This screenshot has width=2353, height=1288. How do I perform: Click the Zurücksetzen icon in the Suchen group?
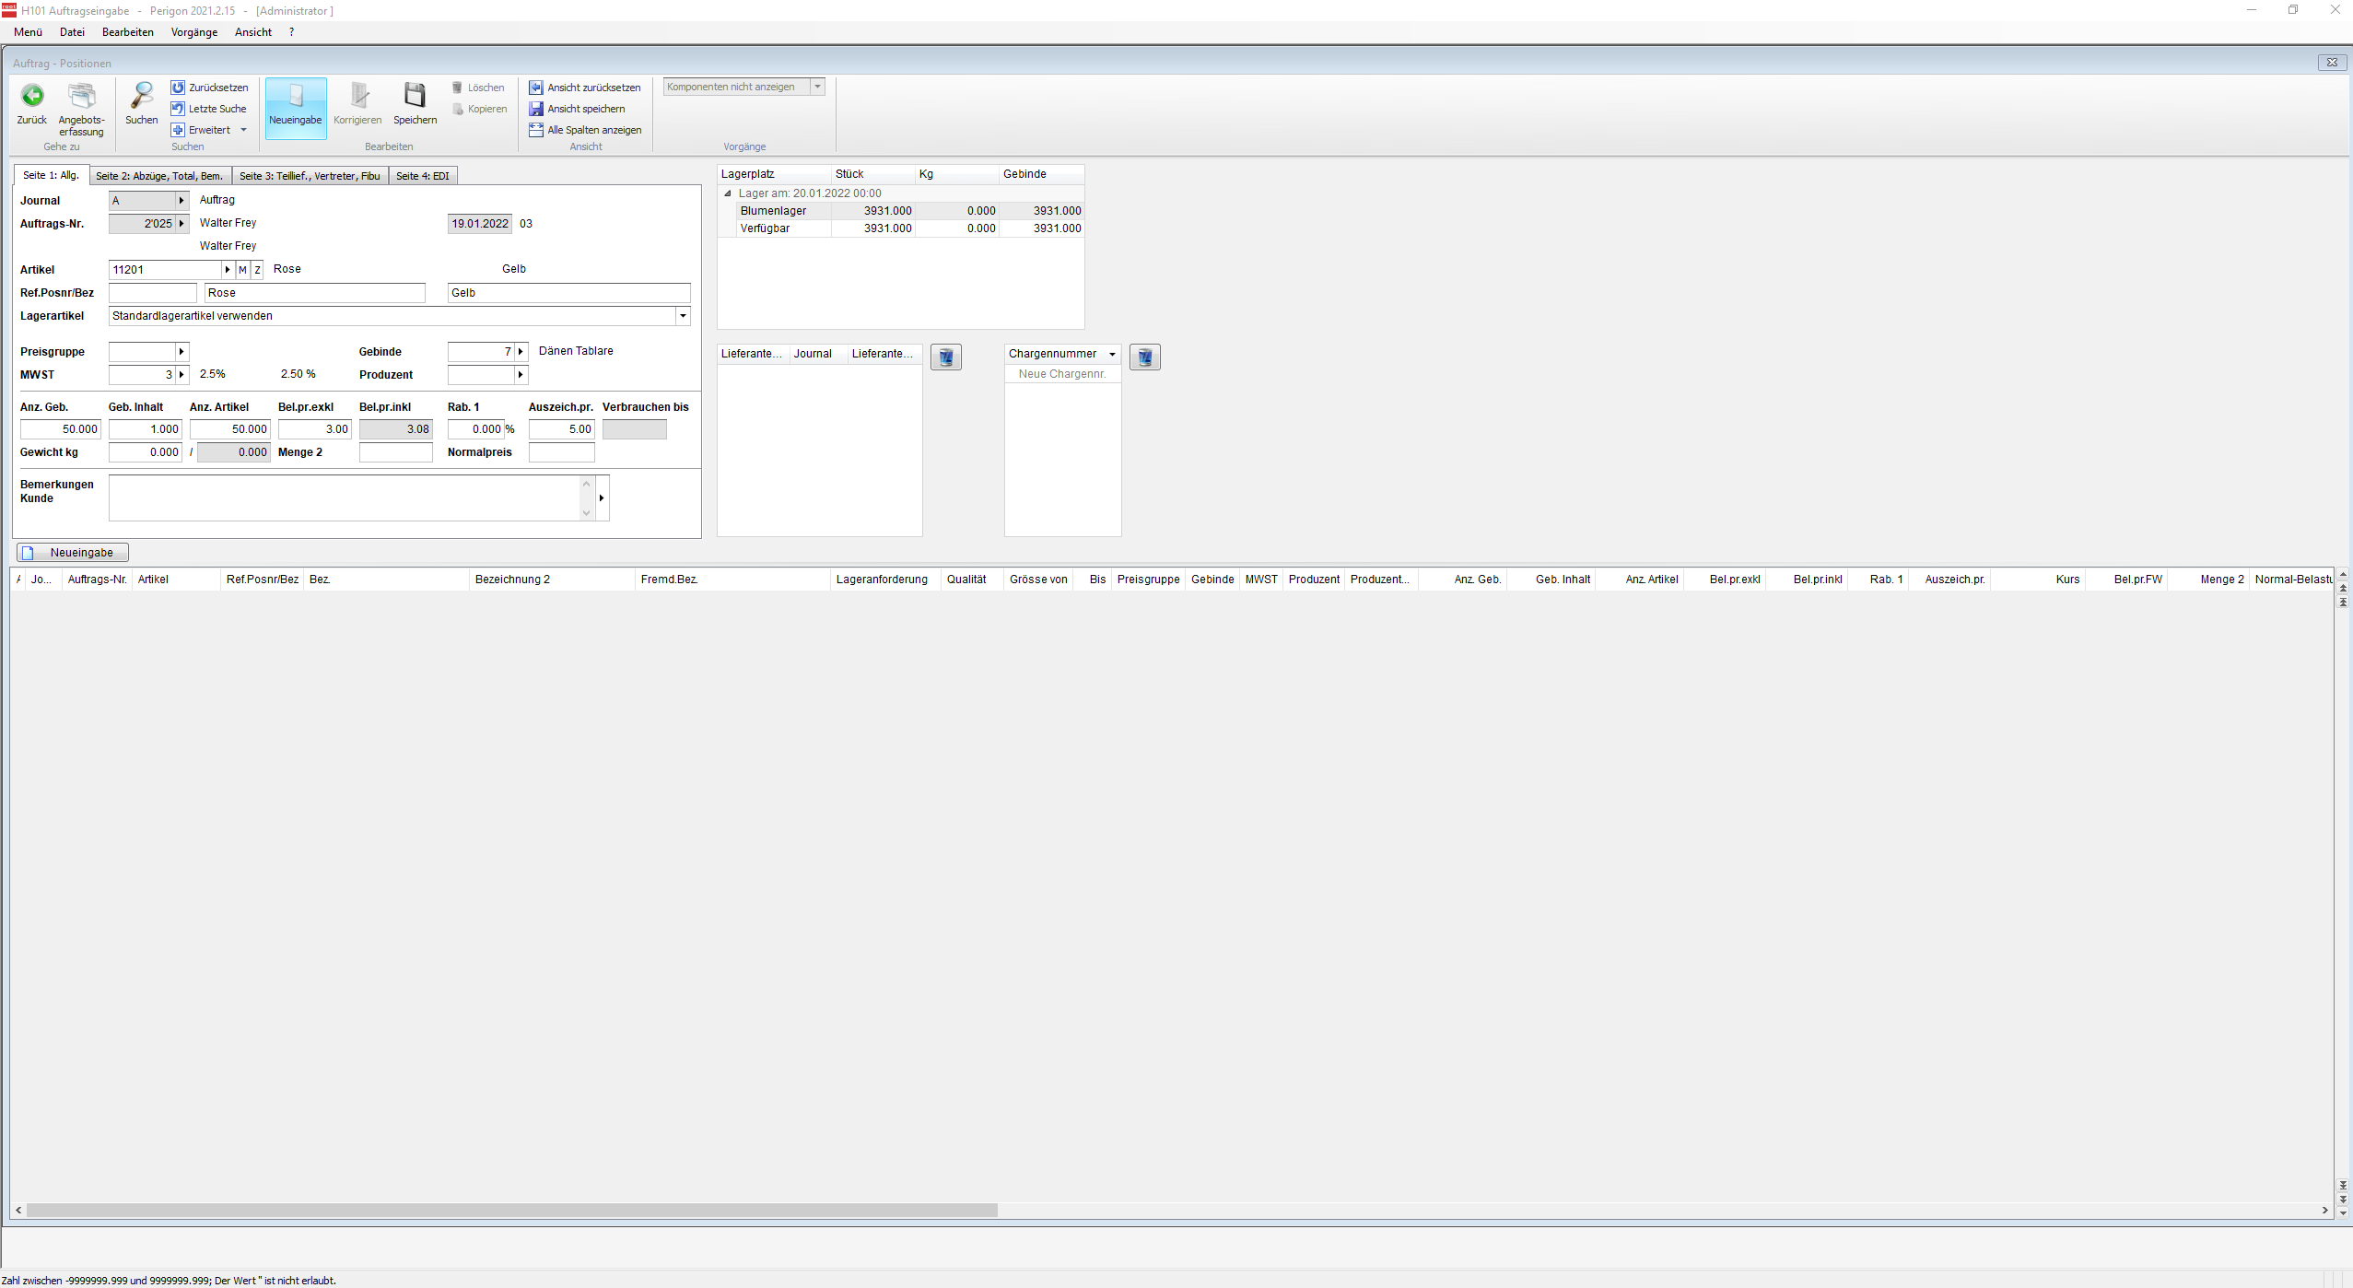click(x=178, y=88)
